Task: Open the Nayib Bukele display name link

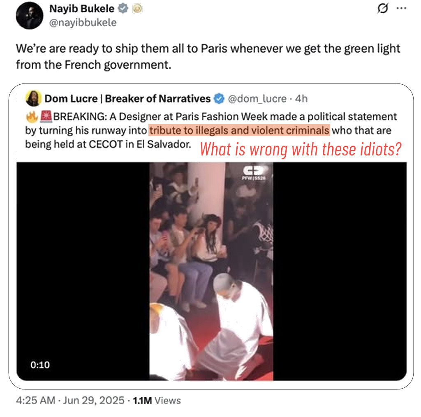Action: click(x=82, y=9)
